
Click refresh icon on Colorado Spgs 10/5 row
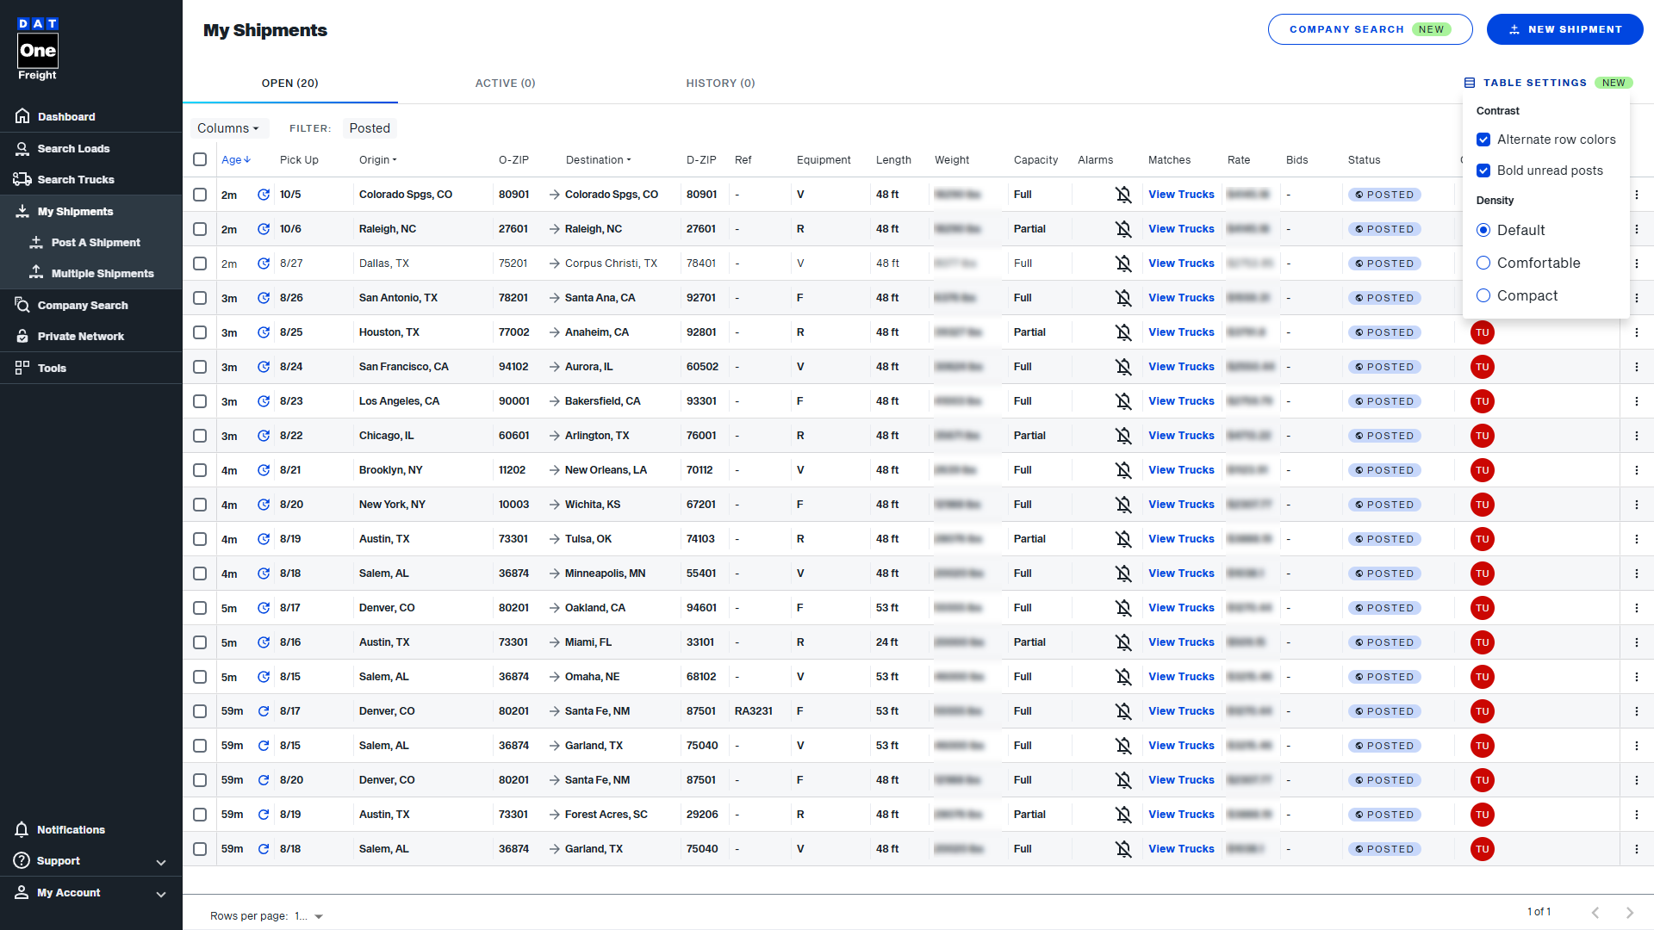pos(264,195)
